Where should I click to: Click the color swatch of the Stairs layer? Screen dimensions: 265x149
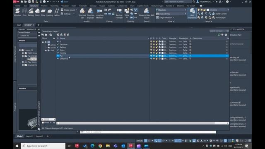coord(162,50)
